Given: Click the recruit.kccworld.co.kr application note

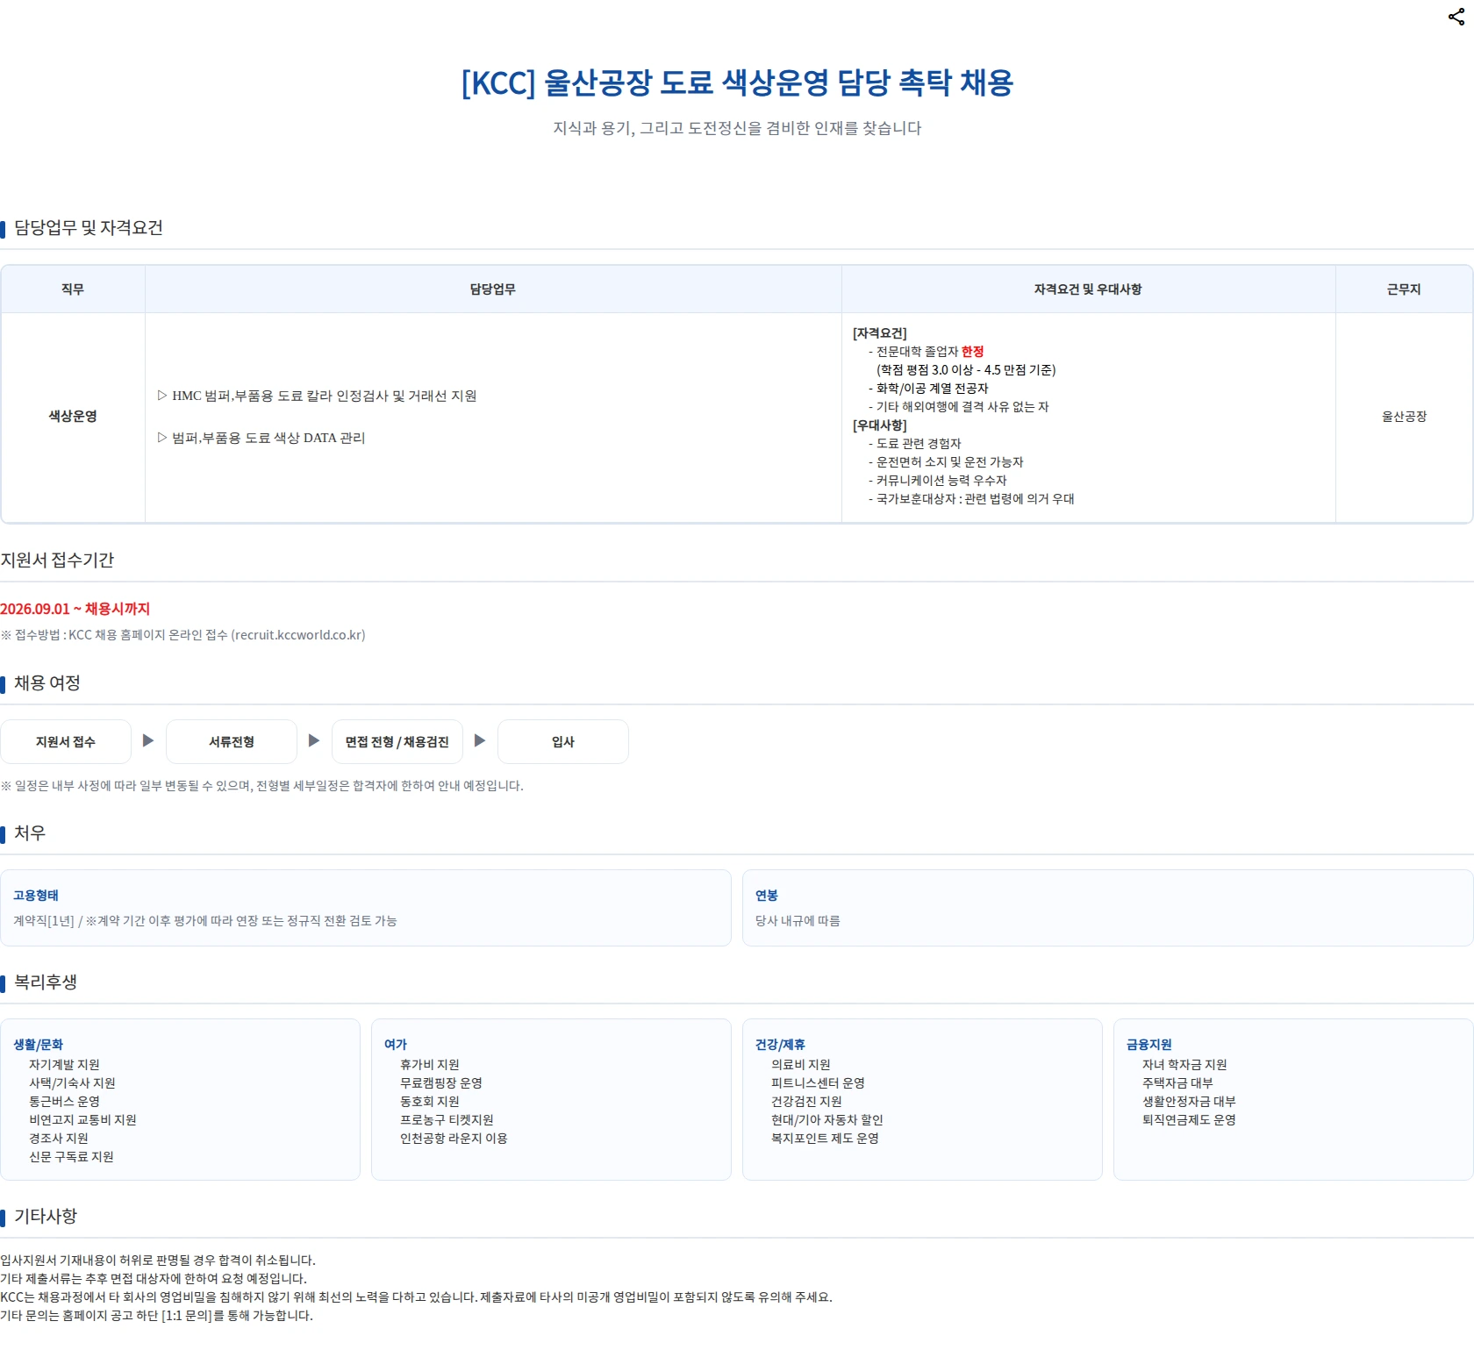Looking at the screenshot, I should click(183, 635).
